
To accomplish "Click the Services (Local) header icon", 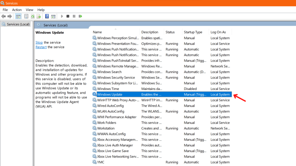I will point(39,25).
